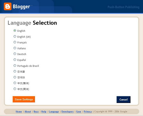
Task: Click the Save Settings button
Action: tap(24, 99)
